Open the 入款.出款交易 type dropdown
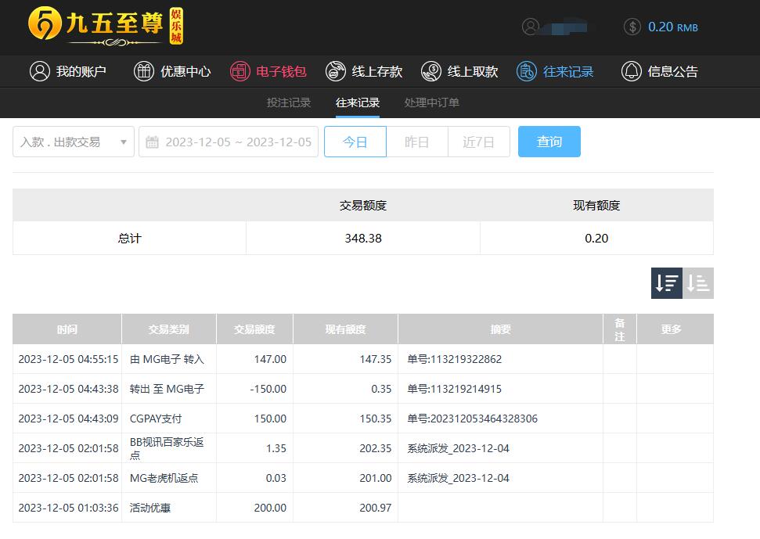The height and width of the screenshot is (539, 760). pyautogui.click(x=74, y=142)
